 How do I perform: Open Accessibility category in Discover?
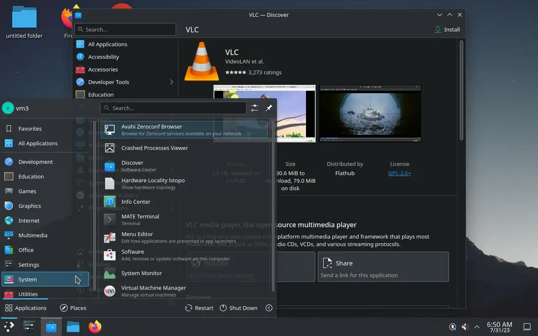(x=125, y=57)
